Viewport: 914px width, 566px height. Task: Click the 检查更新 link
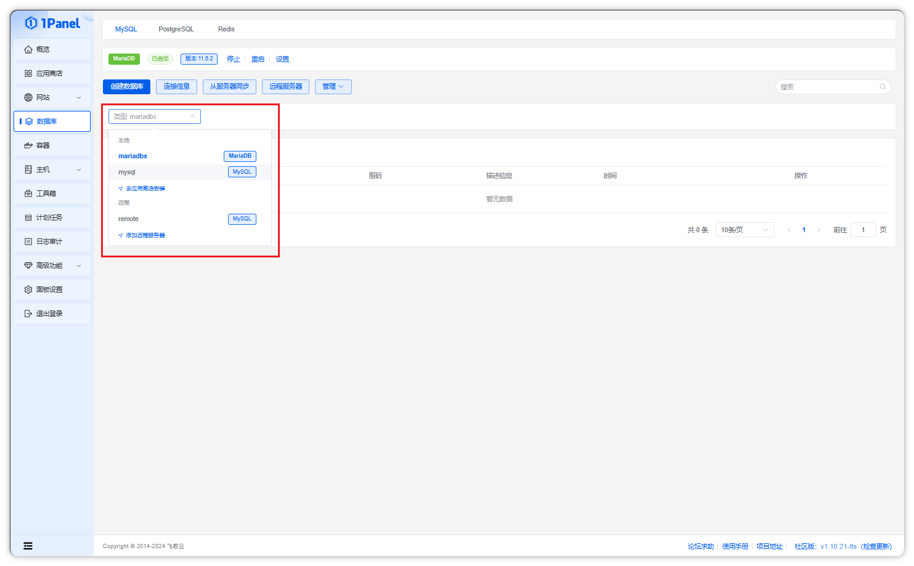point(876,546)
